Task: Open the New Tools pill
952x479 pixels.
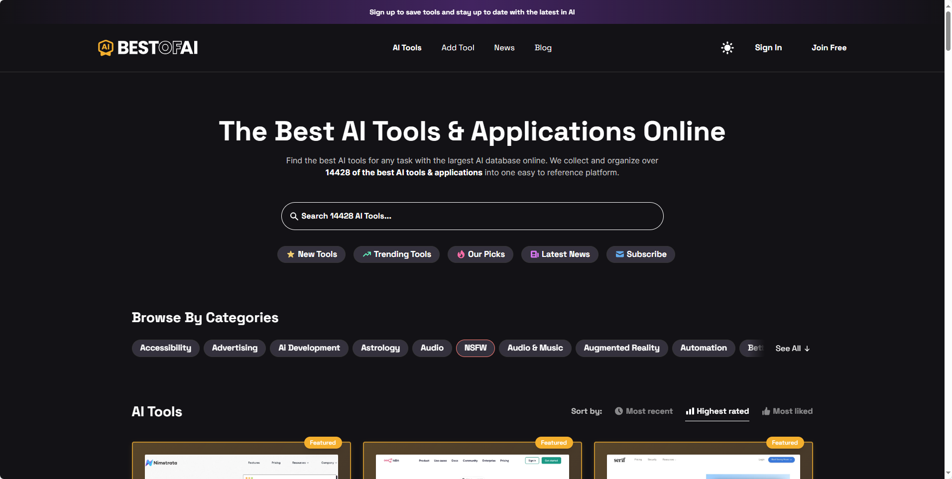Action: (x=311, y=254)
